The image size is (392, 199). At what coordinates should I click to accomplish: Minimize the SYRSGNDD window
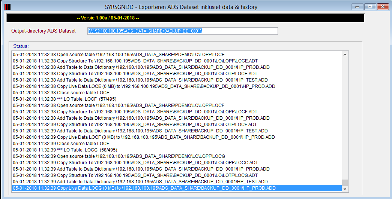click(357, 7)
